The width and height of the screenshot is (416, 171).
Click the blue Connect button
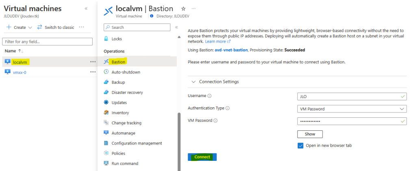[202, 157]
